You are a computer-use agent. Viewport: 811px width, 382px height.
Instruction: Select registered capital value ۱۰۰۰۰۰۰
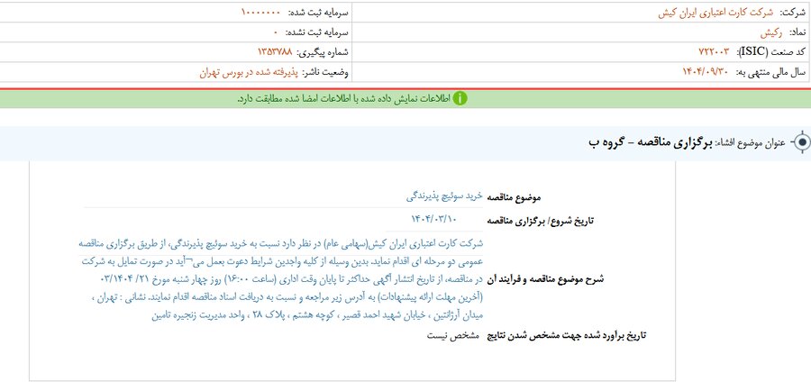tap(260, 13)
